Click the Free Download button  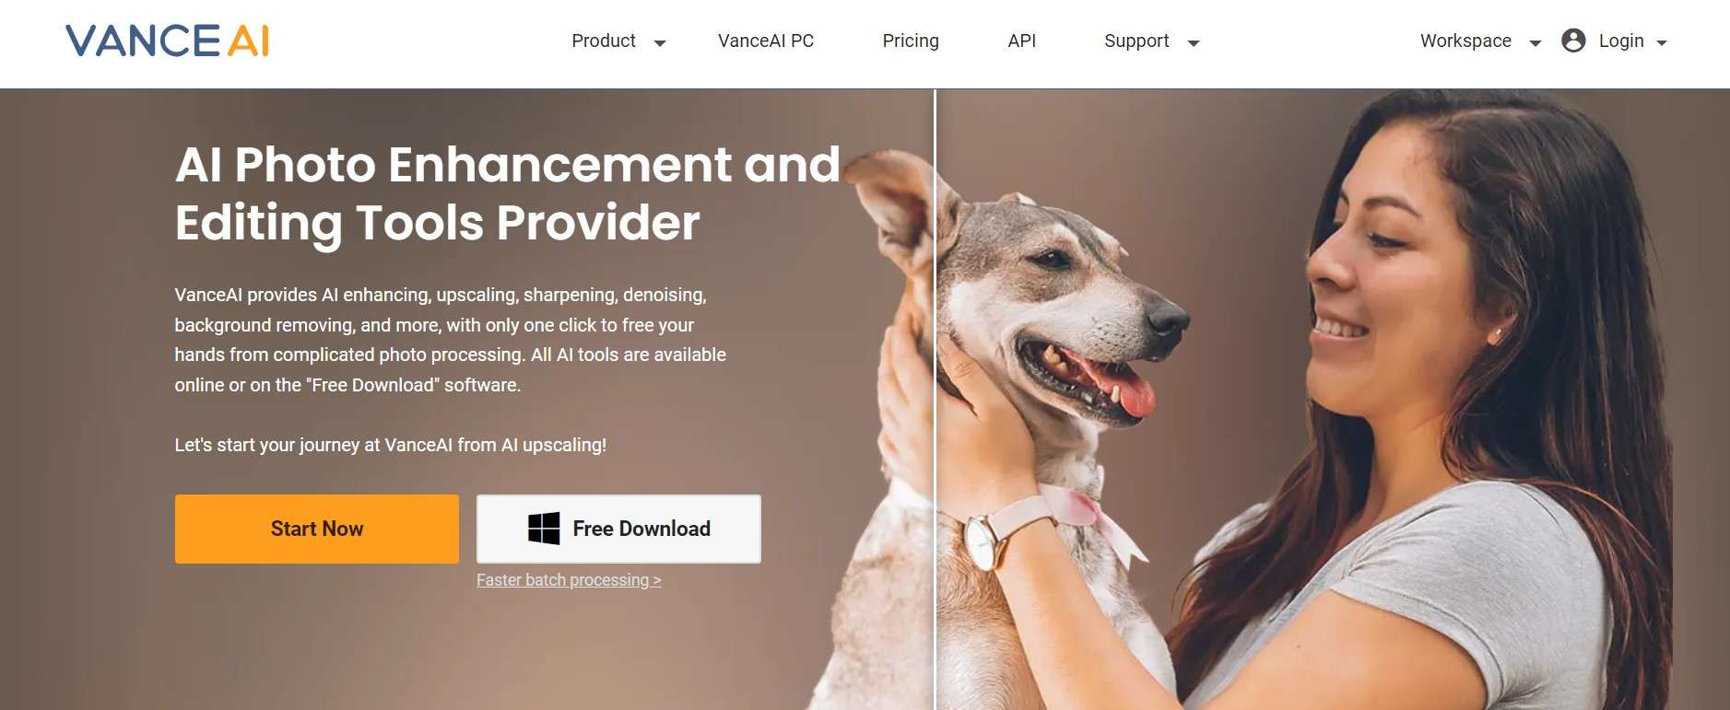618,529
